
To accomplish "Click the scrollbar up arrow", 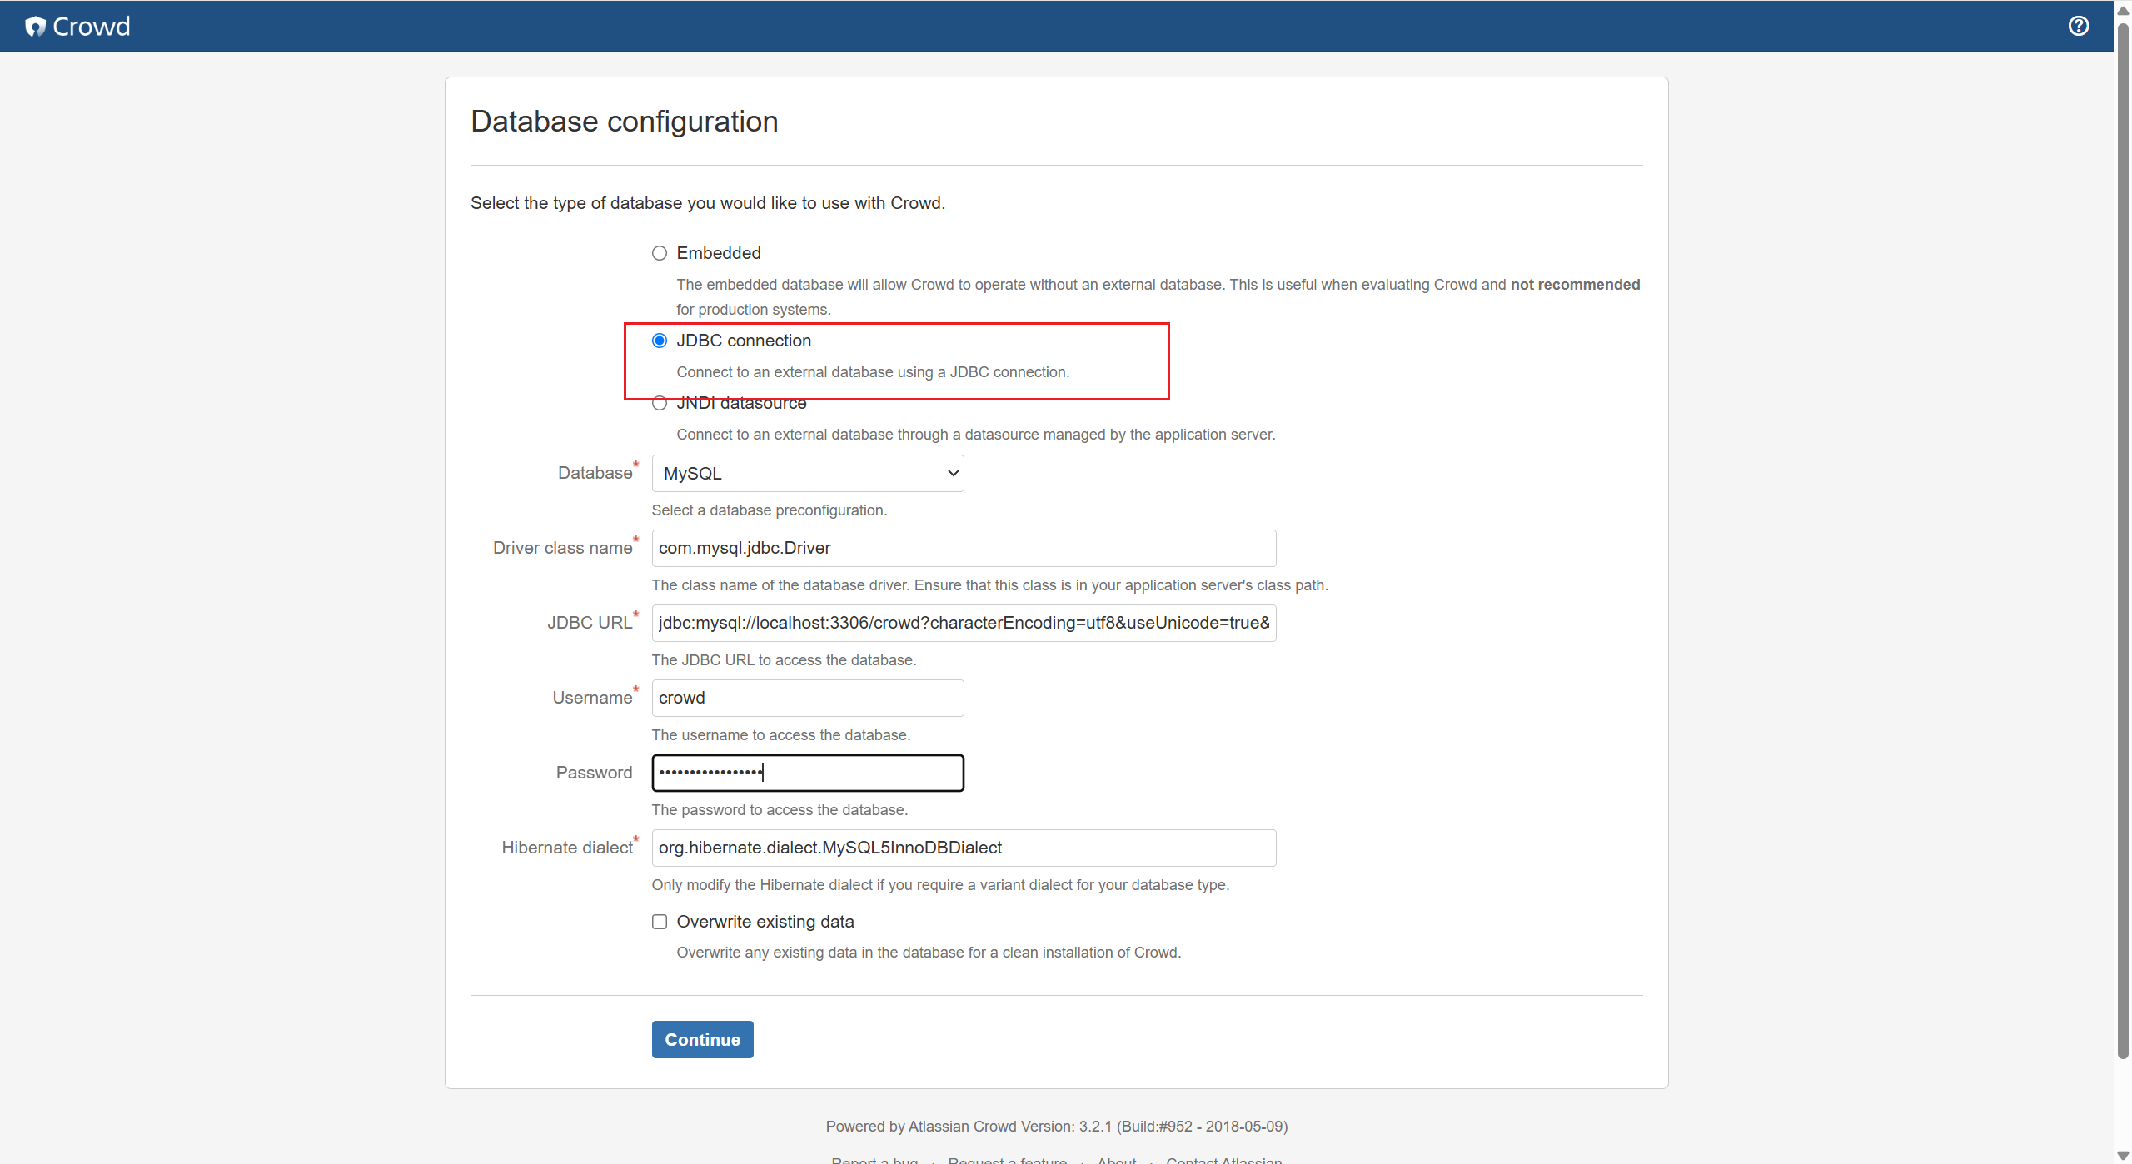I will pos(2123,11).
